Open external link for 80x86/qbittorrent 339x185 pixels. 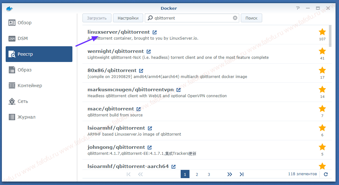141,71
